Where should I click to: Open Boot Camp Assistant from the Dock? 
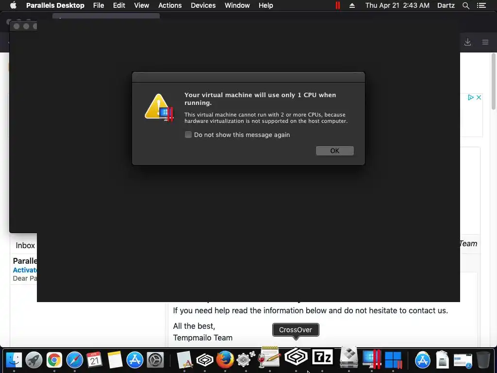pos(348,358)
